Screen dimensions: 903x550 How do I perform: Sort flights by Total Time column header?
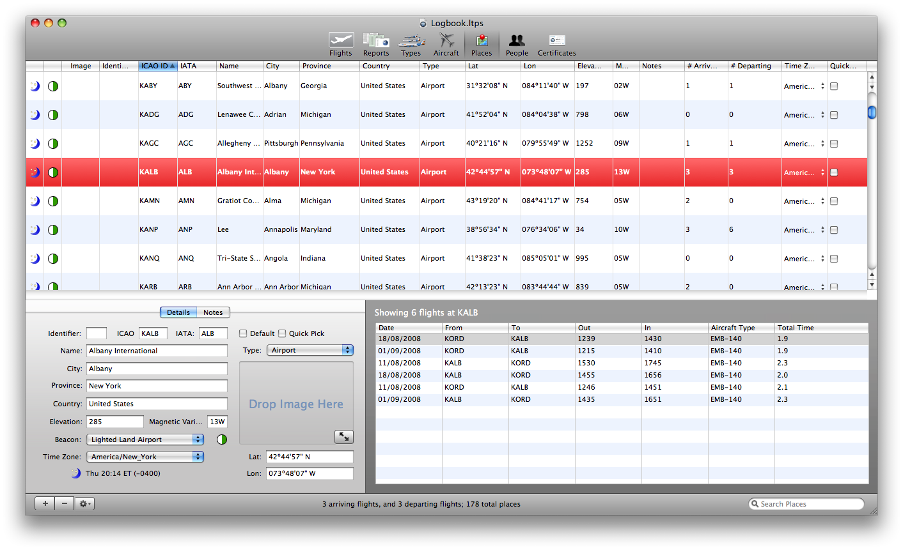point(821,328)
